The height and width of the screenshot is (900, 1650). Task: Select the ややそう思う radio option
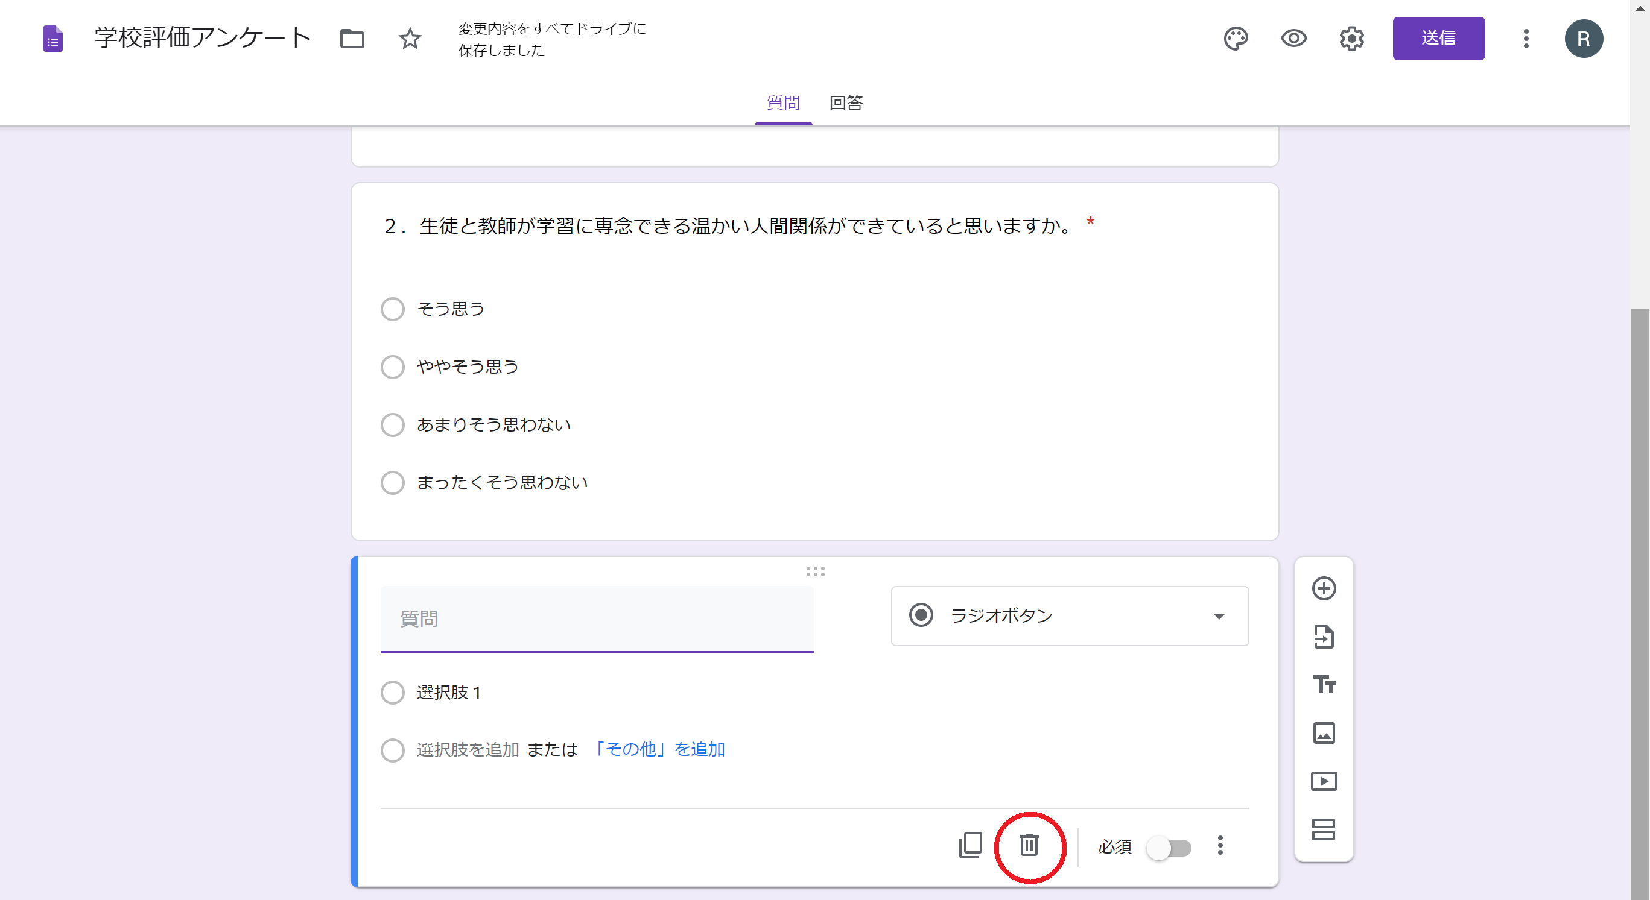click(x=393, y=367)
